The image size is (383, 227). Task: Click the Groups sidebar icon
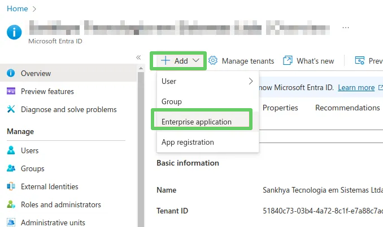11,168
